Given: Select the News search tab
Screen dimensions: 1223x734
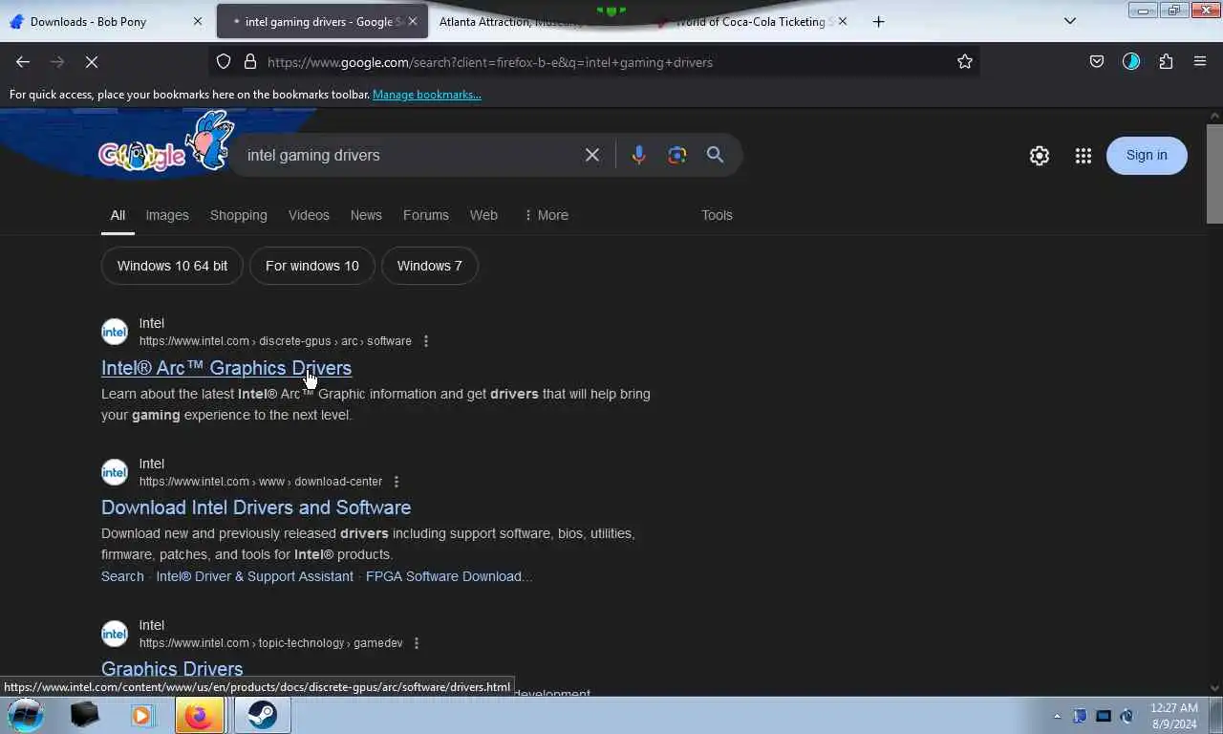Looking at the screenshot, I should click(366, 215).
